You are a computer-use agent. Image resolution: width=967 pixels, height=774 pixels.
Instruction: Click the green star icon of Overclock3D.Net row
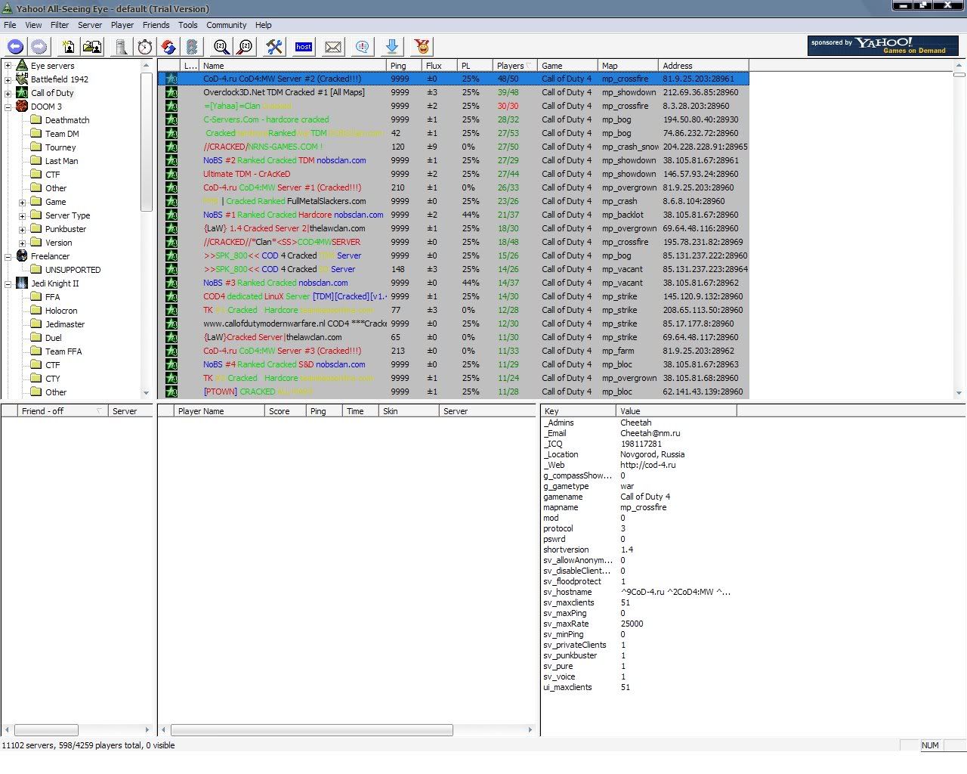pyautogui.click(x=171, y=92)
